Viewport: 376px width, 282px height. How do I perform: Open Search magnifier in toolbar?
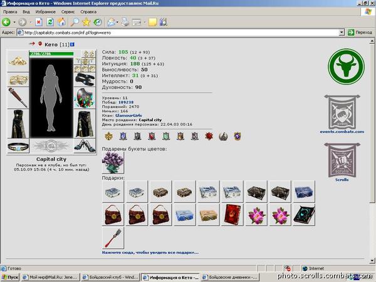pyautogui.click(x=75, y=23)
